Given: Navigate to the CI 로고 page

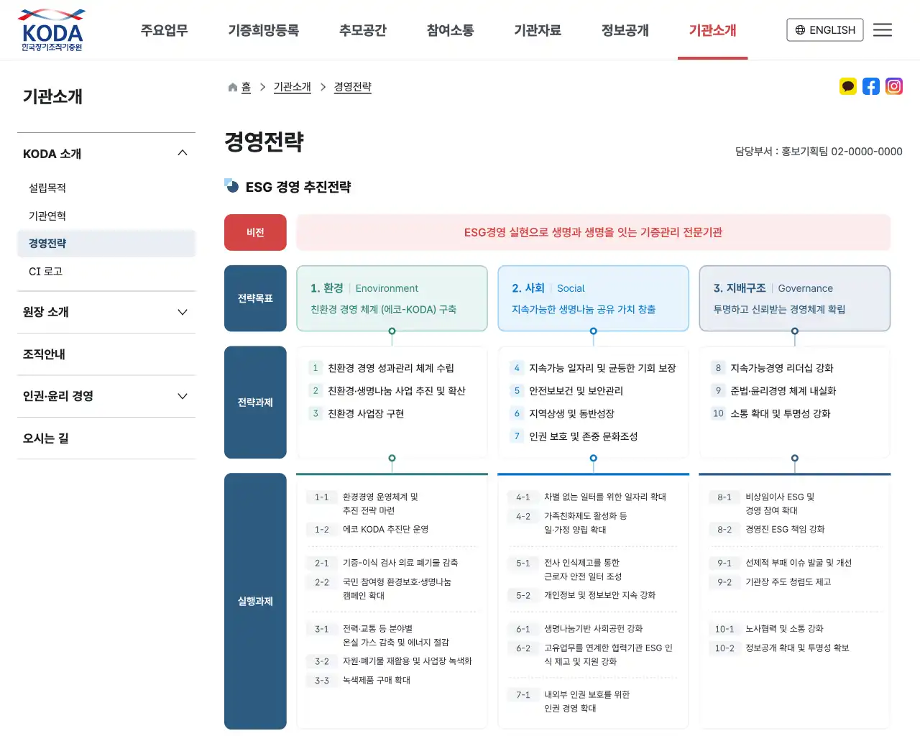Looking at the screenshot, I should pyautogui.click(x=45, y=271).
